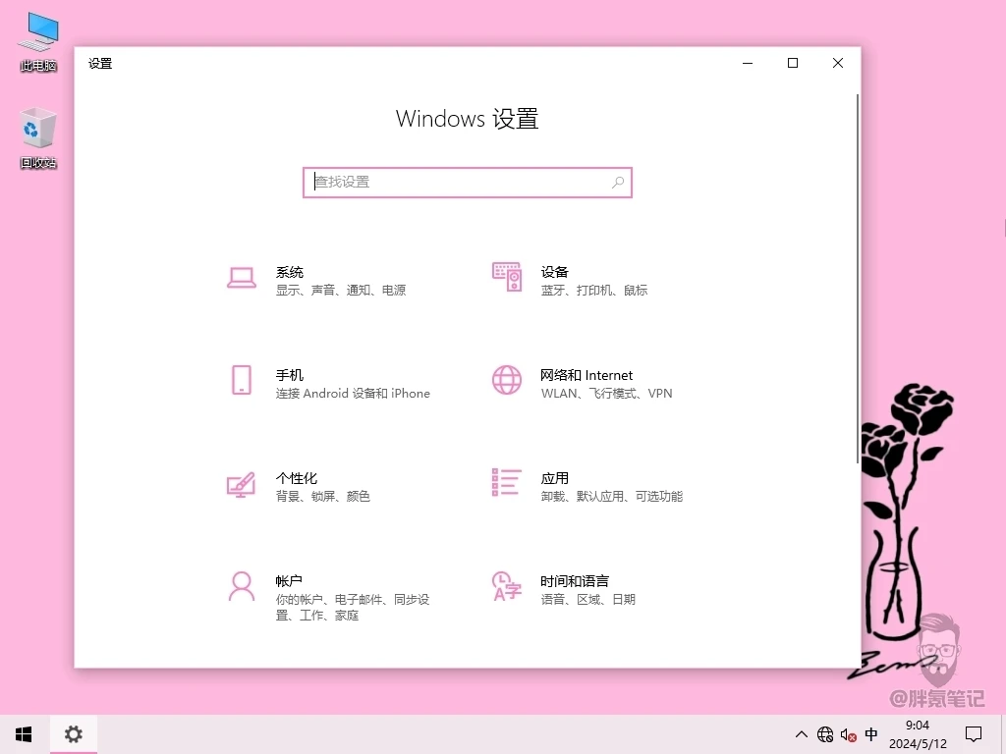Click the 9:04 clock and date

(x=918, y=734)
